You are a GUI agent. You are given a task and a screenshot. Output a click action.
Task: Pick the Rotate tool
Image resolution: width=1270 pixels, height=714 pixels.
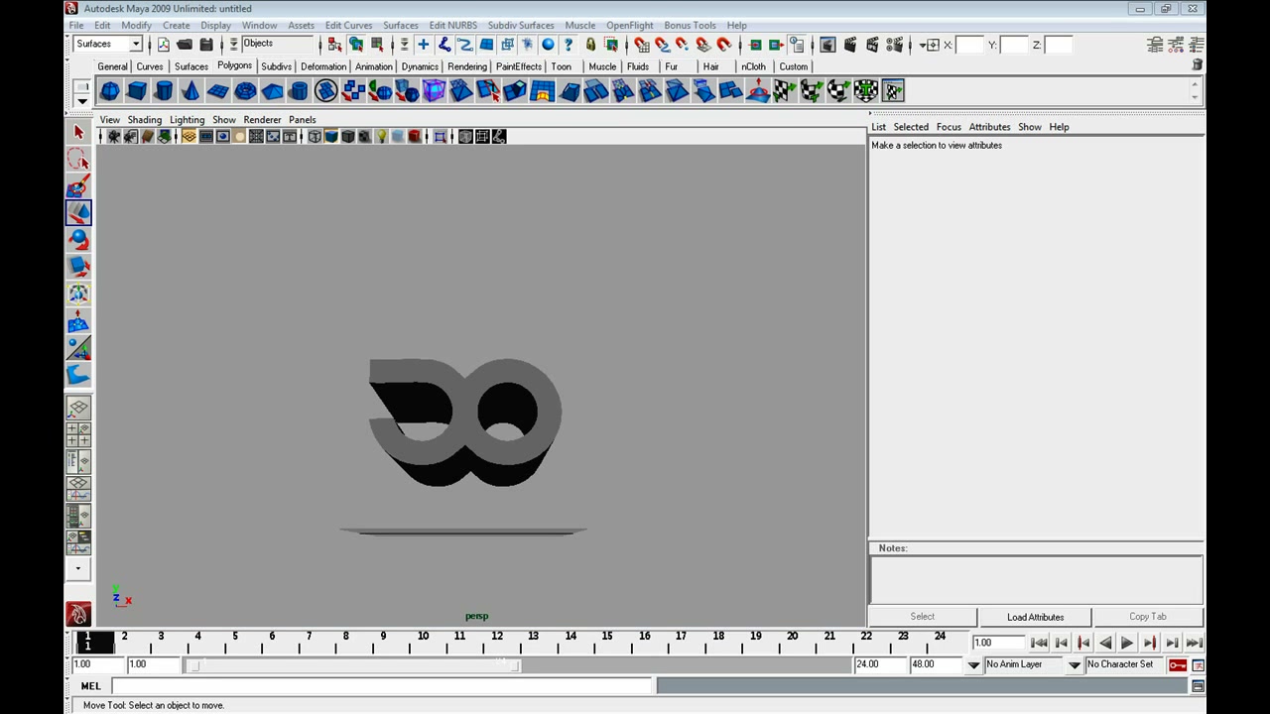pyautogui.click(x=78, y=239)
